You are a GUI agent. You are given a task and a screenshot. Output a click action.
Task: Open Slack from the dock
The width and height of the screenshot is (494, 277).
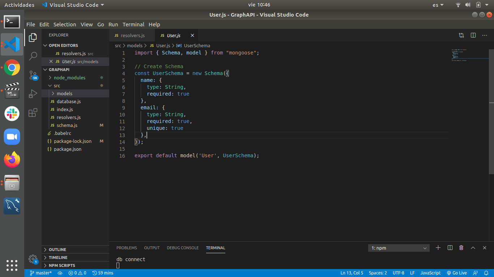pyautogui.click(x=12, y=114)
